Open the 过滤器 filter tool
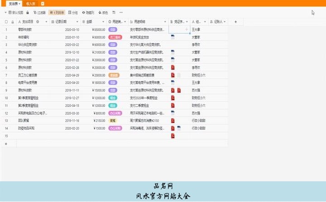326x202 pixels. (40, 13)
